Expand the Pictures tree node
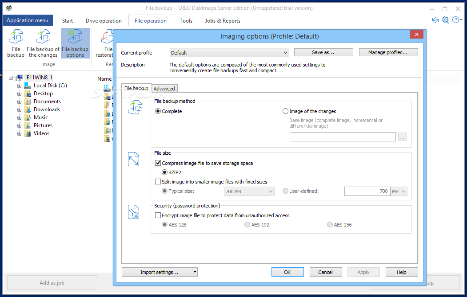Screen dimensions: 467x297 click(x=20, y=126)
